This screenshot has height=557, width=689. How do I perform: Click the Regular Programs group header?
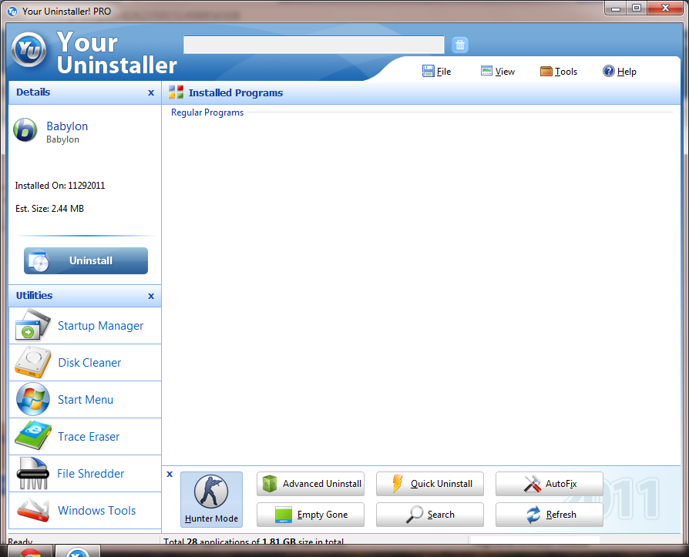coord(207,112)
